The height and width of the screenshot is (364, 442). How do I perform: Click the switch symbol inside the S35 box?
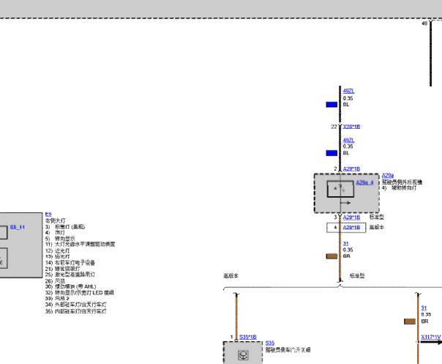click(243, 355)
